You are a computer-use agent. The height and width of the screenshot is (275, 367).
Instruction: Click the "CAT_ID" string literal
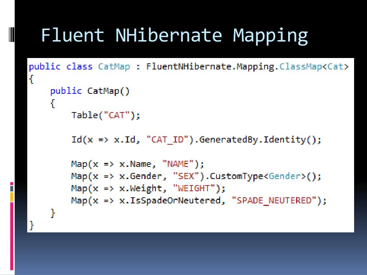[x=167, y=140]
